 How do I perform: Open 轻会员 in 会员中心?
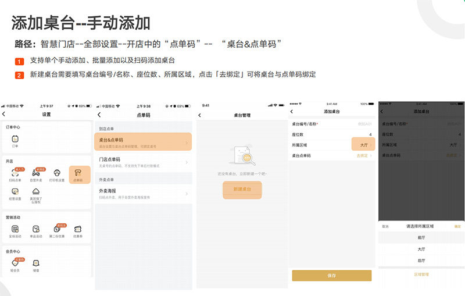(x=15, y=265)
